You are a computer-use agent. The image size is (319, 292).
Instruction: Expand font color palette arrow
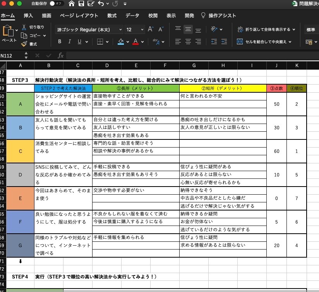pyautogui.click(x=142, y=42)
